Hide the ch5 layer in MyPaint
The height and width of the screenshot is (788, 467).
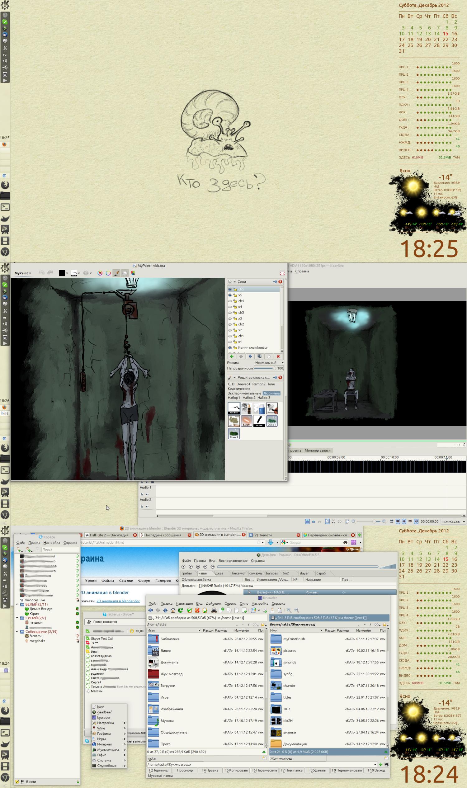coord(230,289)
